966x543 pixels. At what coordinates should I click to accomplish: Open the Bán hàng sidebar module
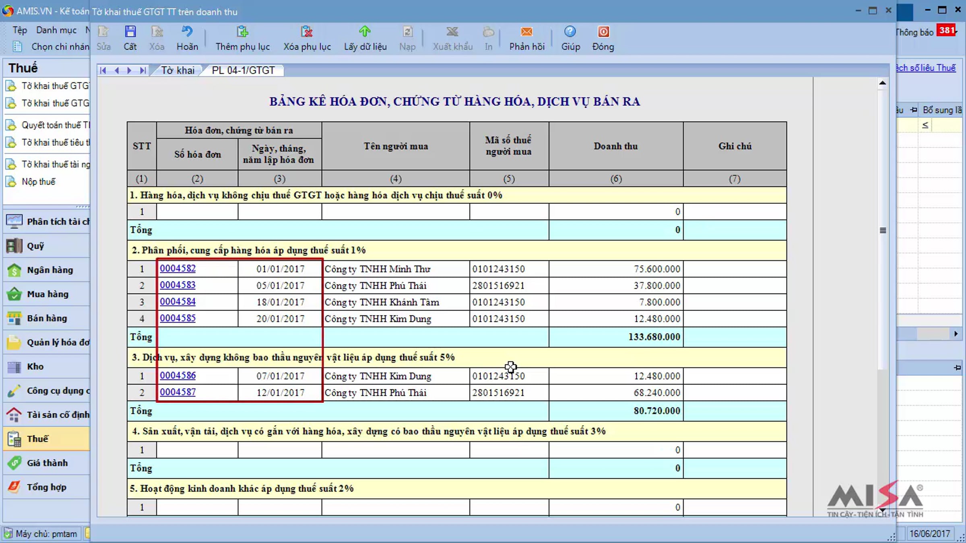click(47, 318)
